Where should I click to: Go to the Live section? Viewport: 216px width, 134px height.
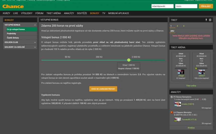pos(16,13)
